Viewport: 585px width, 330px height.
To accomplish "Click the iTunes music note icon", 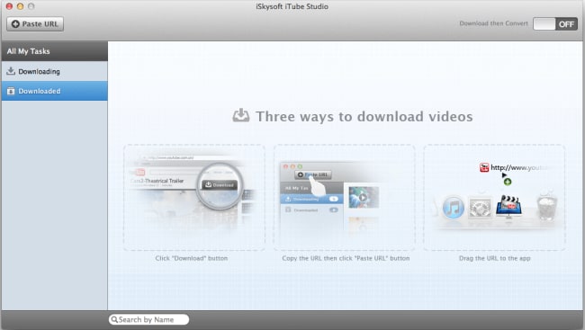I will [x=453, y=208].
